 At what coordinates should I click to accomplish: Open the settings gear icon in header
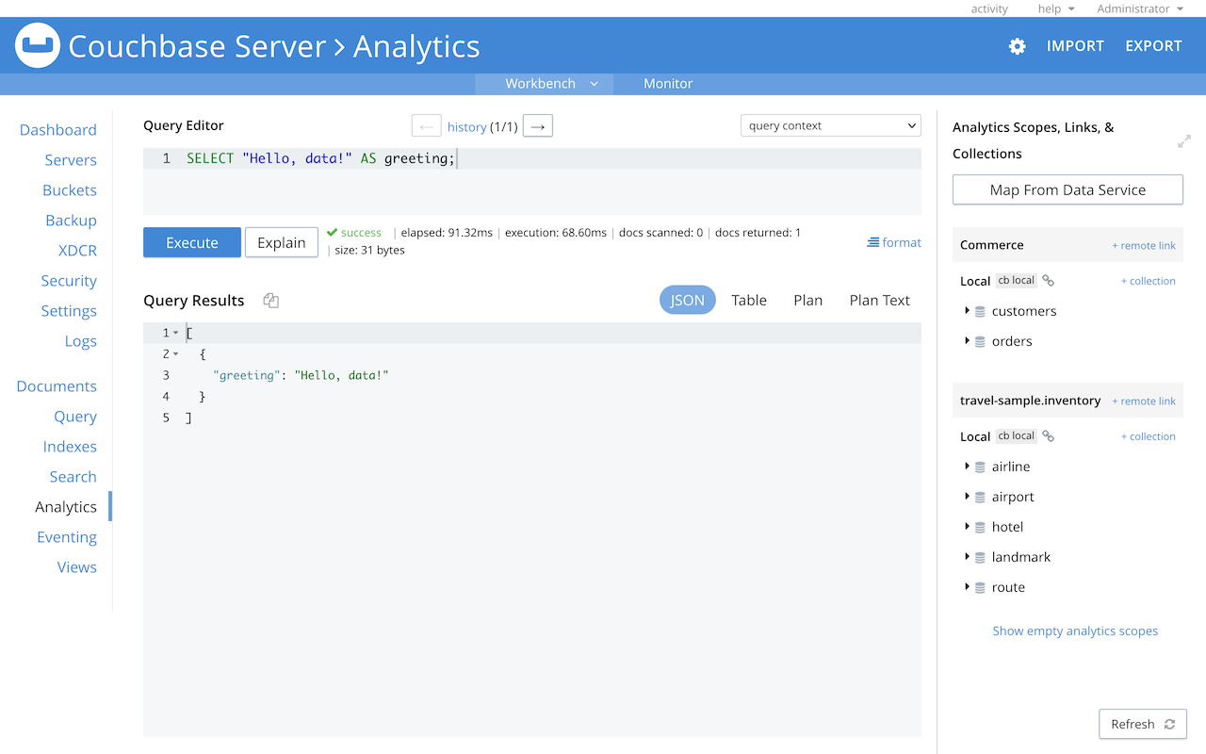click(x=1017, y=46)
